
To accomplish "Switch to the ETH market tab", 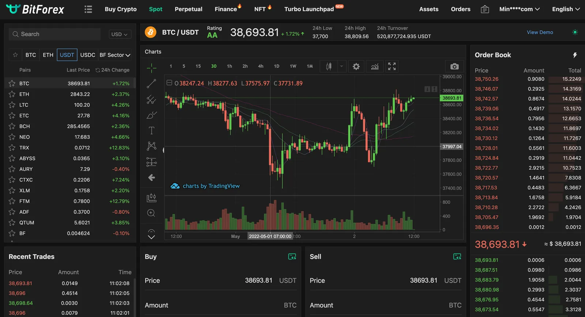I will [48, 55].
